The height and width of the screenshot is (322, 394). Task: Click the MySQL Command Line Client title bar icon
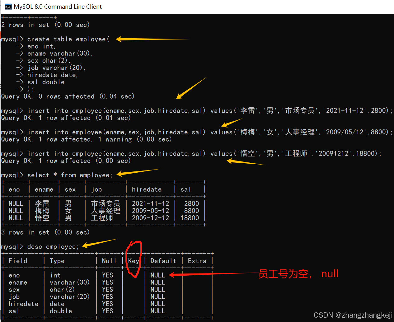(x=8, y=7)
